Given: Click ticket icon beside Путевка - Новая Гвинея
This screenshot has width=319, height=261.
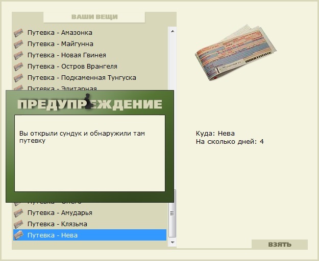Looking at the screenshot, I should pyautogui.click(x=18, y=55).
